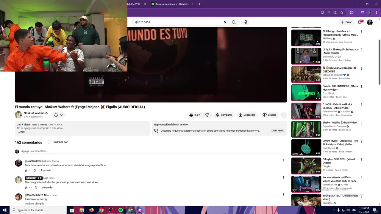Expand video description with ...más
The width and height of the screenshot is (381, 214).
pyautogui.click(x=21, y=132)
